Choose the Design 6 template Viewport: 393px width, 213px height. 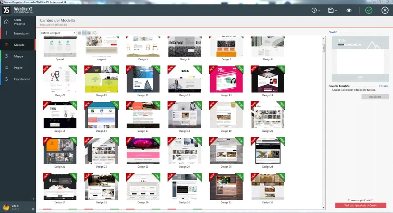click(185, 47)
